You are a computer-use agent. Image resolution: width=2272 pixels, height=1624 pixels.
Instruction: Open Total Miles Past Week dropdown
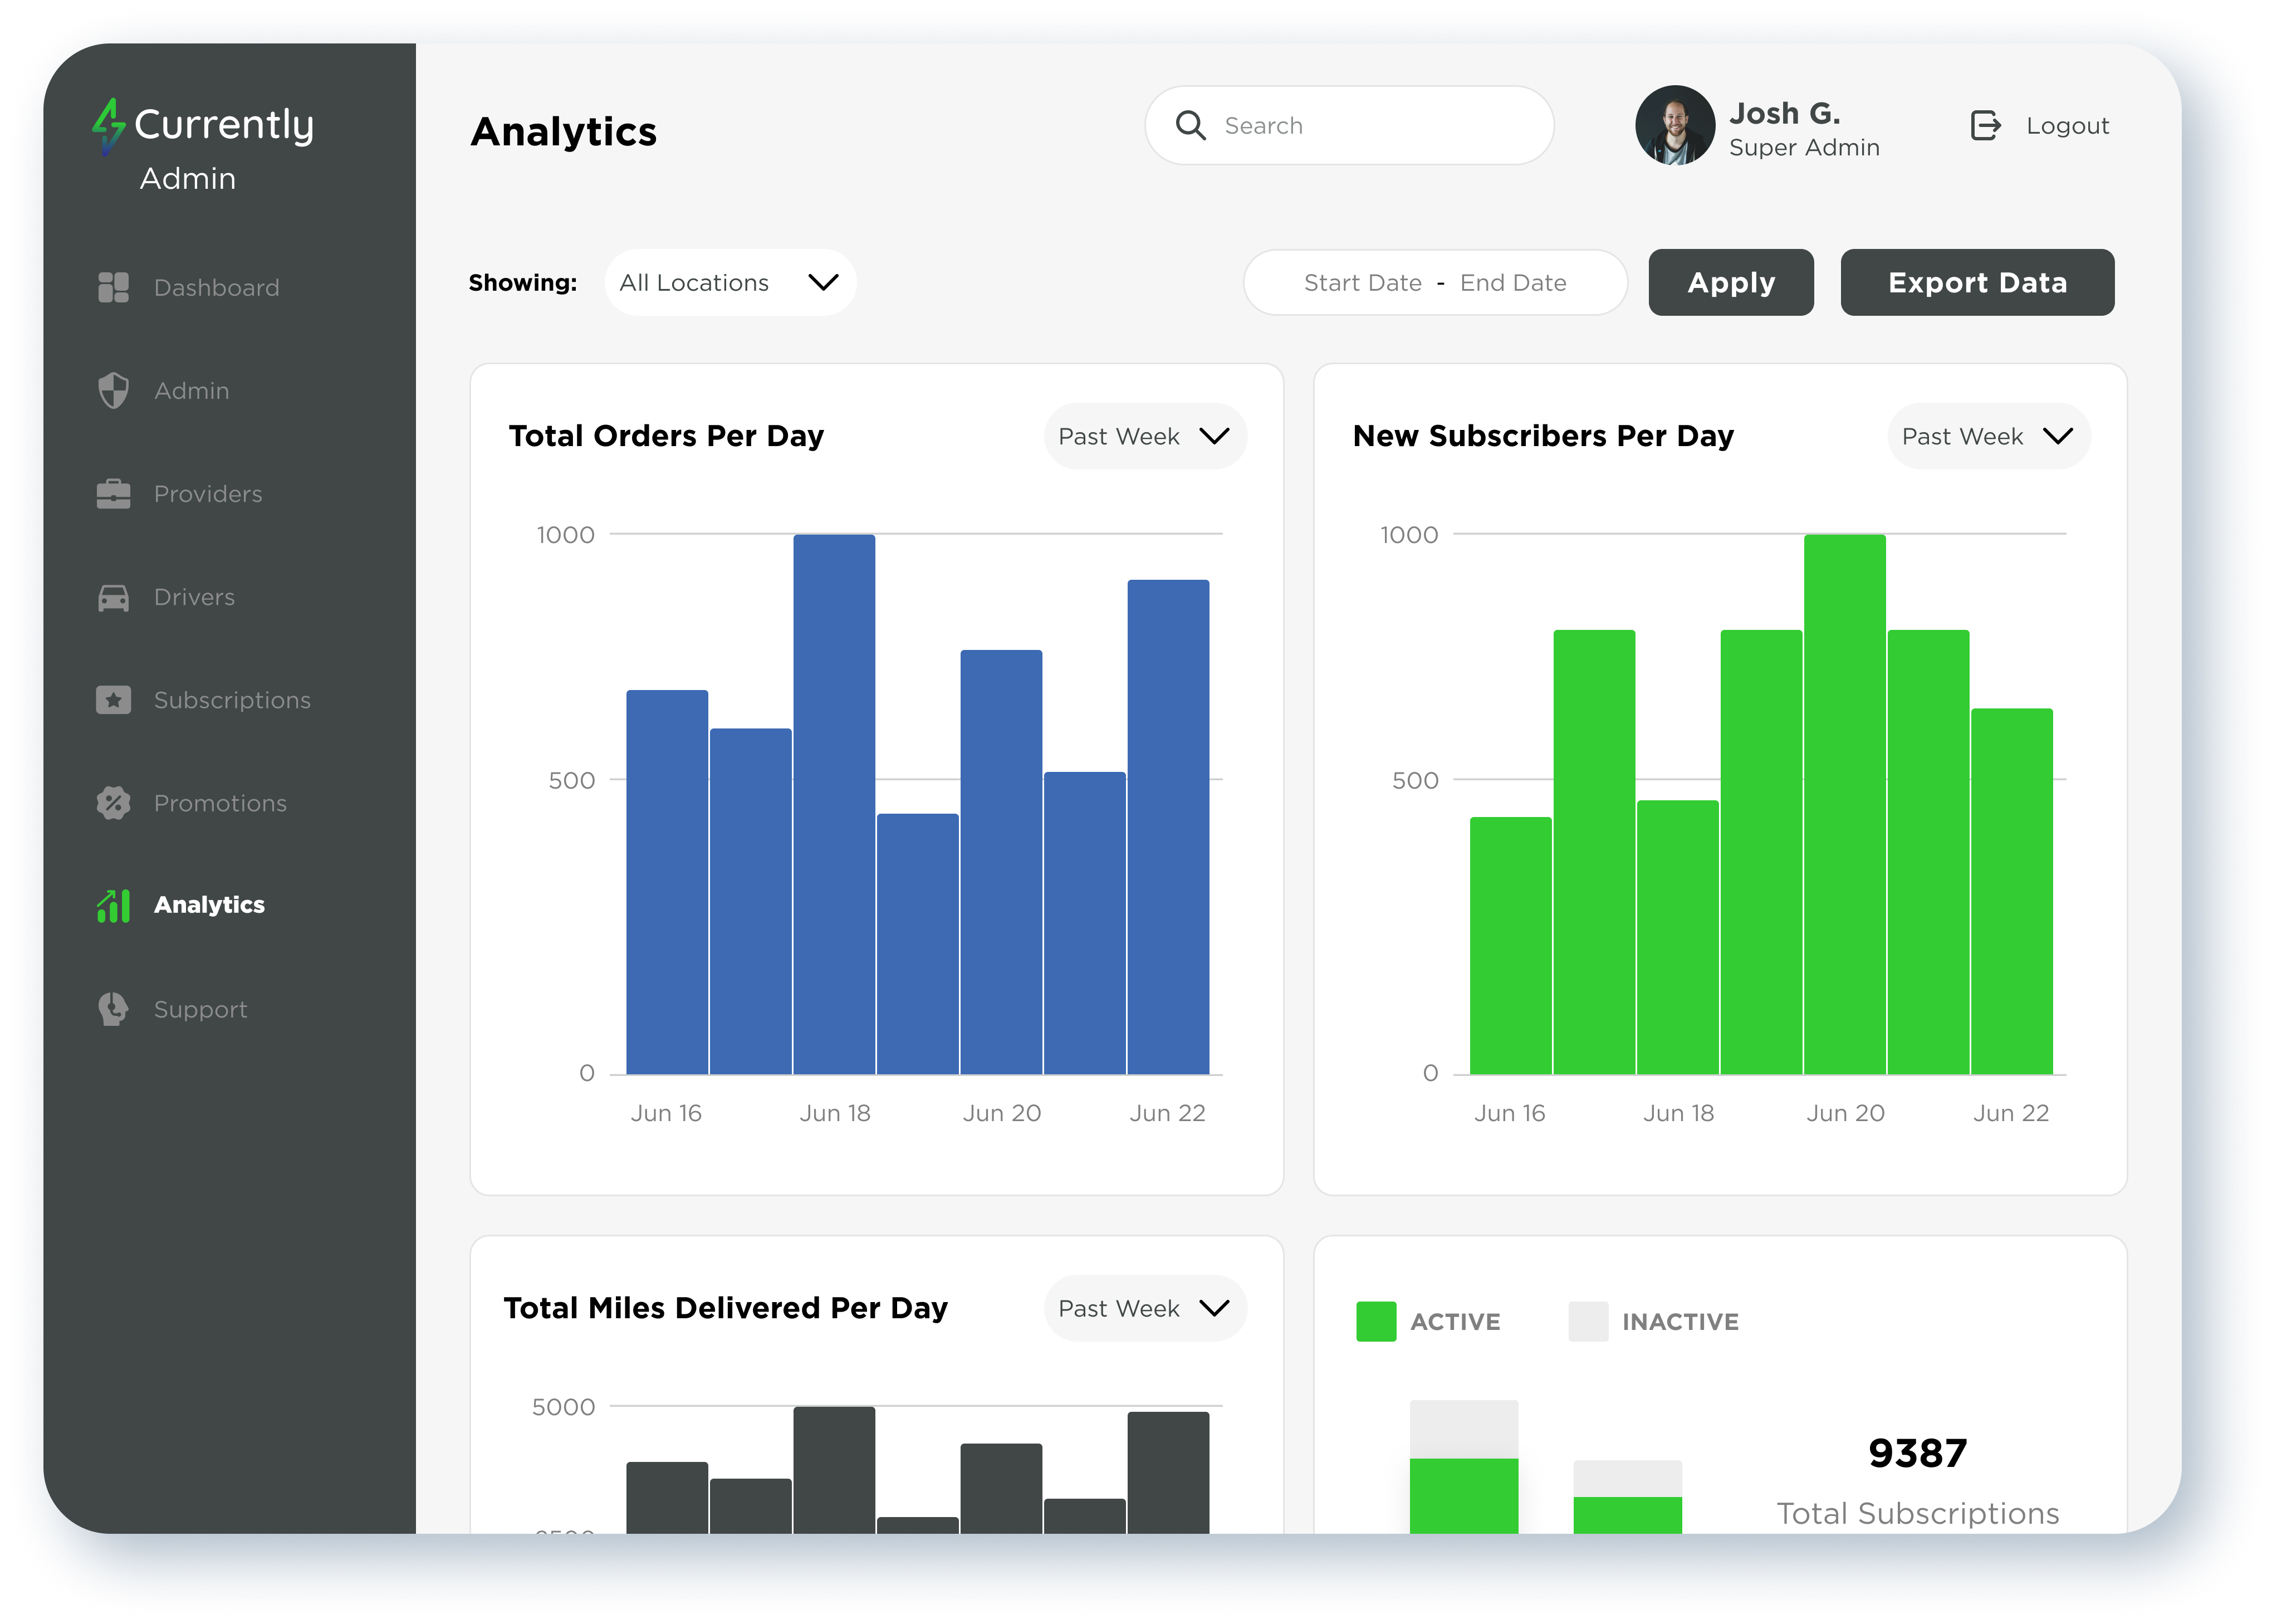[1145, 1308]
